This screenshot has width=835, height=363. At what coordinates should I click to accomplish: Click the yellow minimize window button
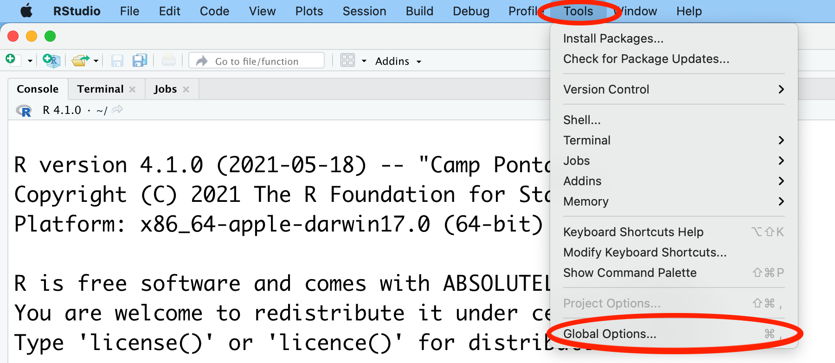[32, 36]
